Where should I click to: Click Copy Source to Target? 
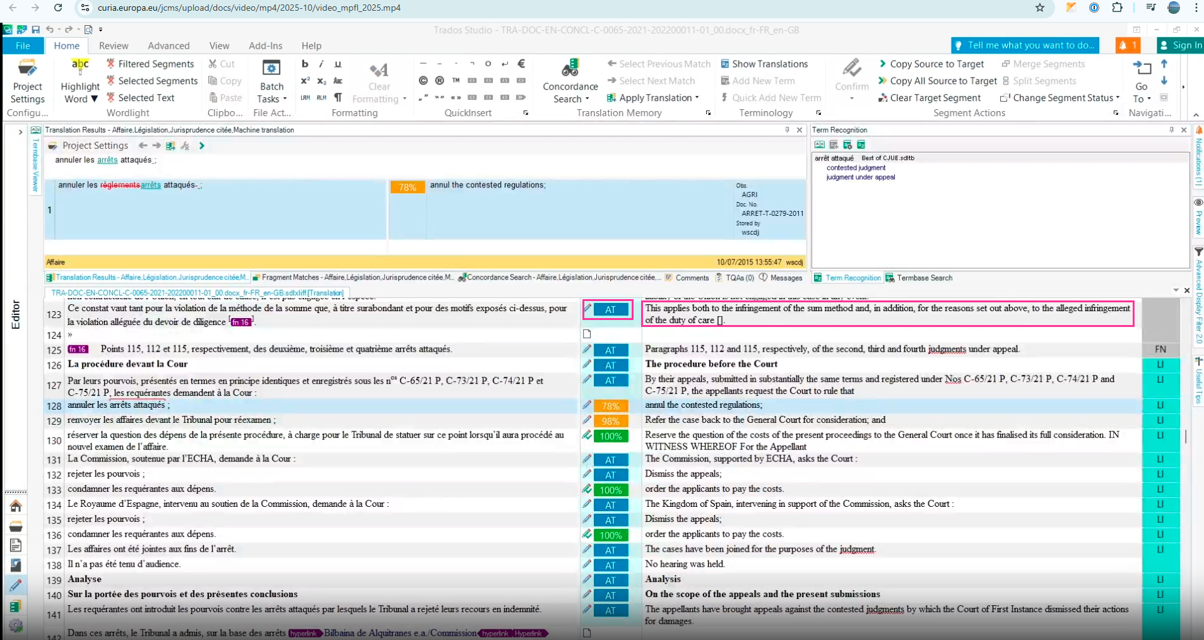931,64
